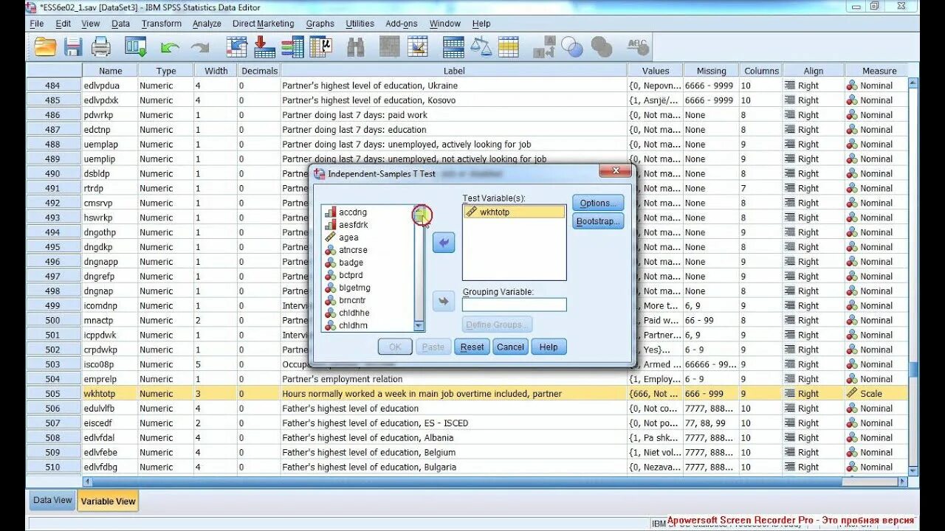Open the Variables info toolbar icon
This screenshot has width=945, height=531.
pyautogui.click(x=292, y=47)
